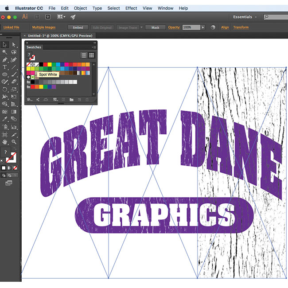Collapse the Swatches panel with double arrows
288x288 pixels.
pos(95,43)
